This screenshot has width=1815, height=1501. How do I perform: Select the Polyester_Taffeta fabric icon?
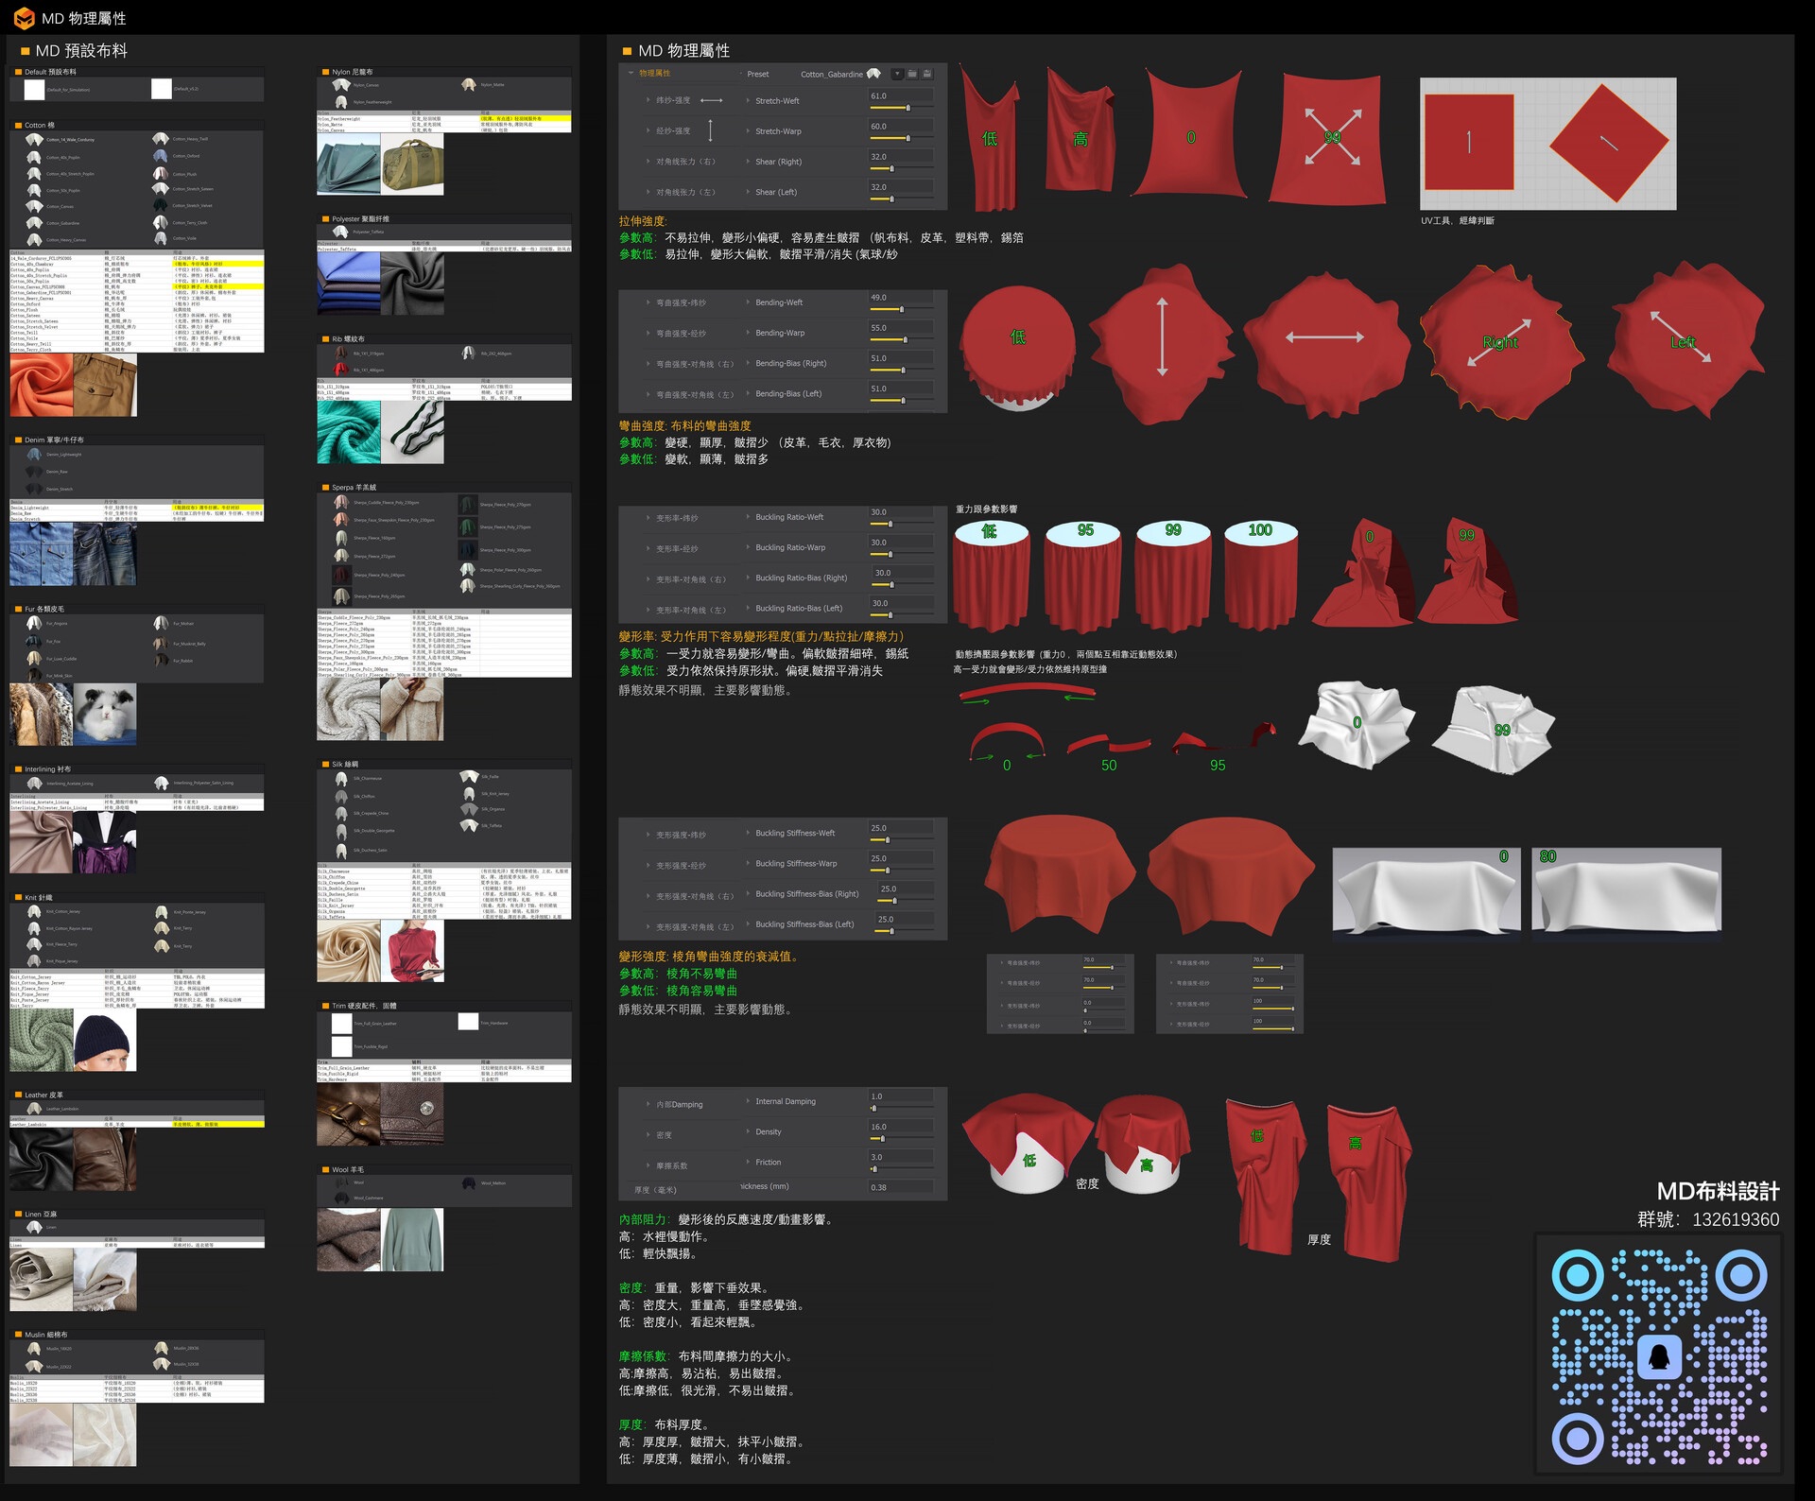coord(341,232)
